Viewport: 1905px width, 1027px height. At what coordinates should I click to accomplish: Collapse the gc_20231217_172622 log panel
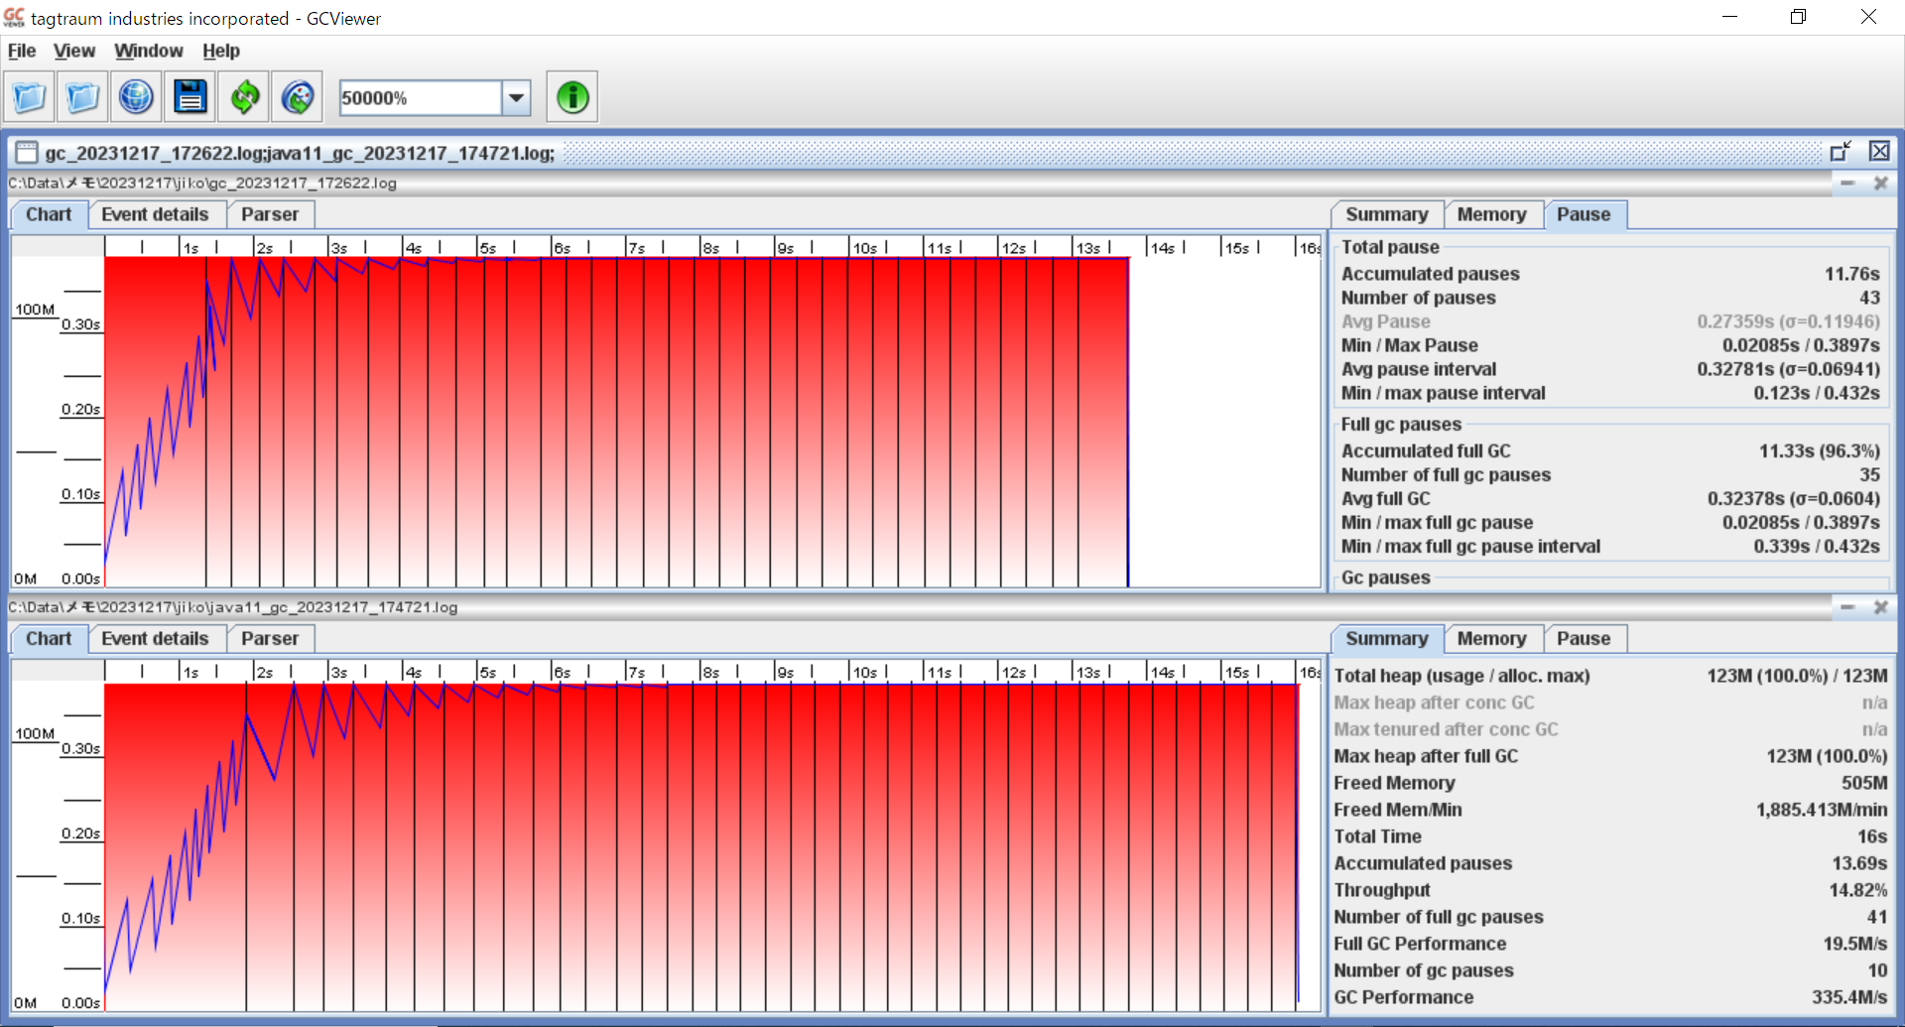pyautogui.click(x=1849, y=183)
